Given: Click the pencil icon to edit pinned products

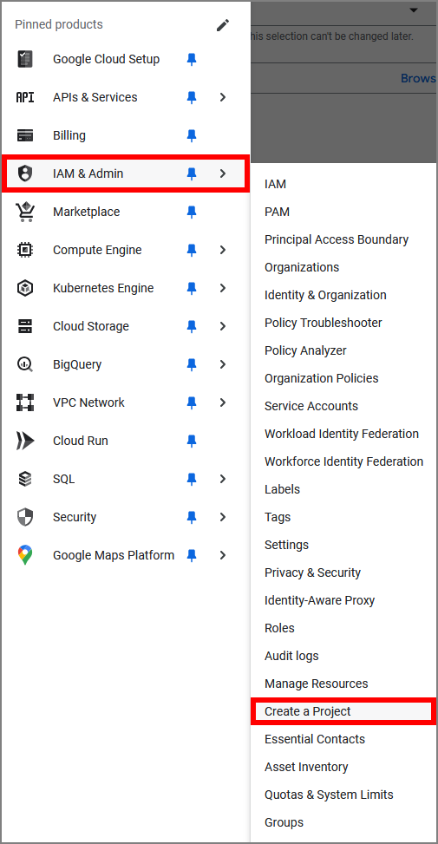Looking at the screenshot, I should point(223,25).
